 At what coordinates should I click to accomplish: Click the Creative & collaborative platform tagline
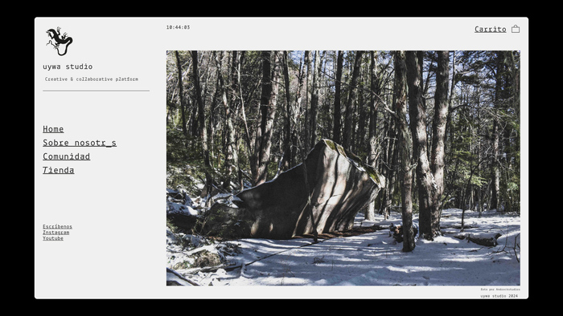[91, 79]
